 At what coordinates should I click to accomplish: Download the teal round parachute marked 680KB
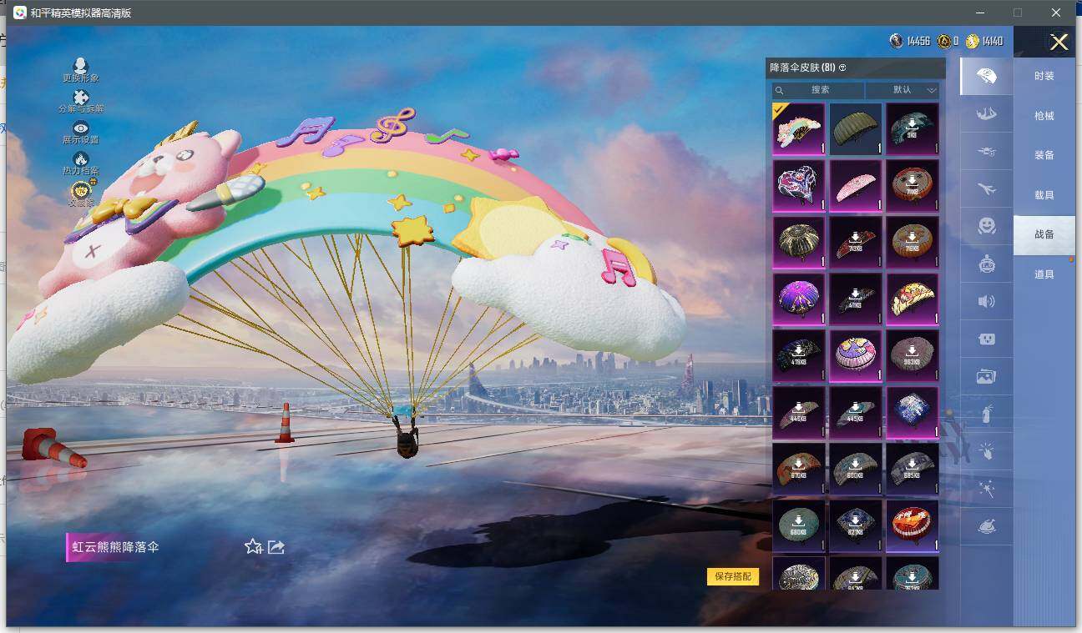pos(799,525)
